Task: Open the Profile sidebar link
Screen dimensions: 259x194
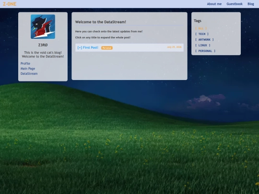Action: 25,64
